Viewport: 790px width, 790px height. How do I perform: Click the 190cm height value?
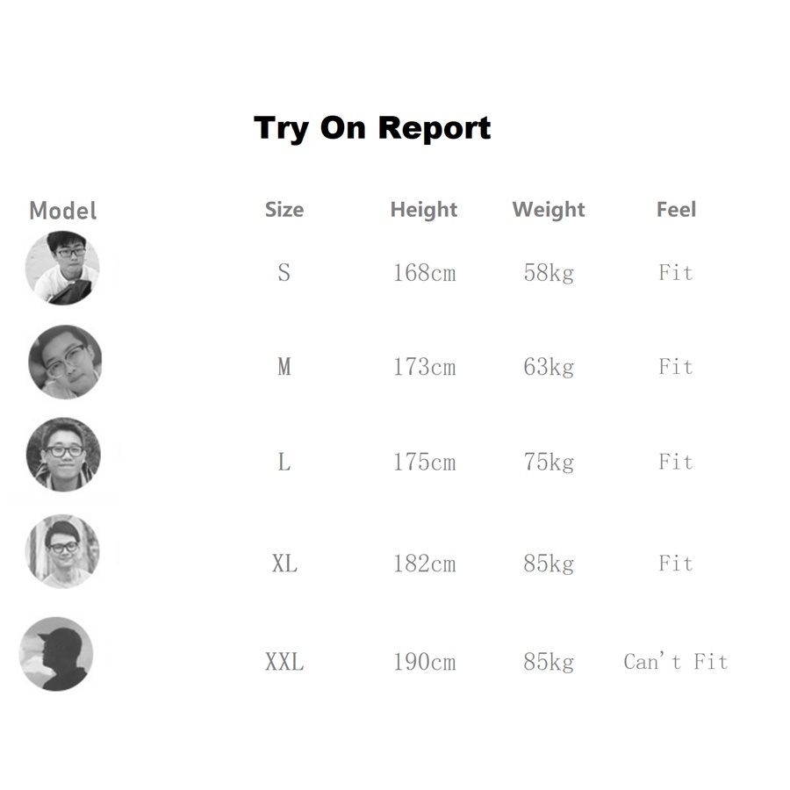tap(424, 662)
